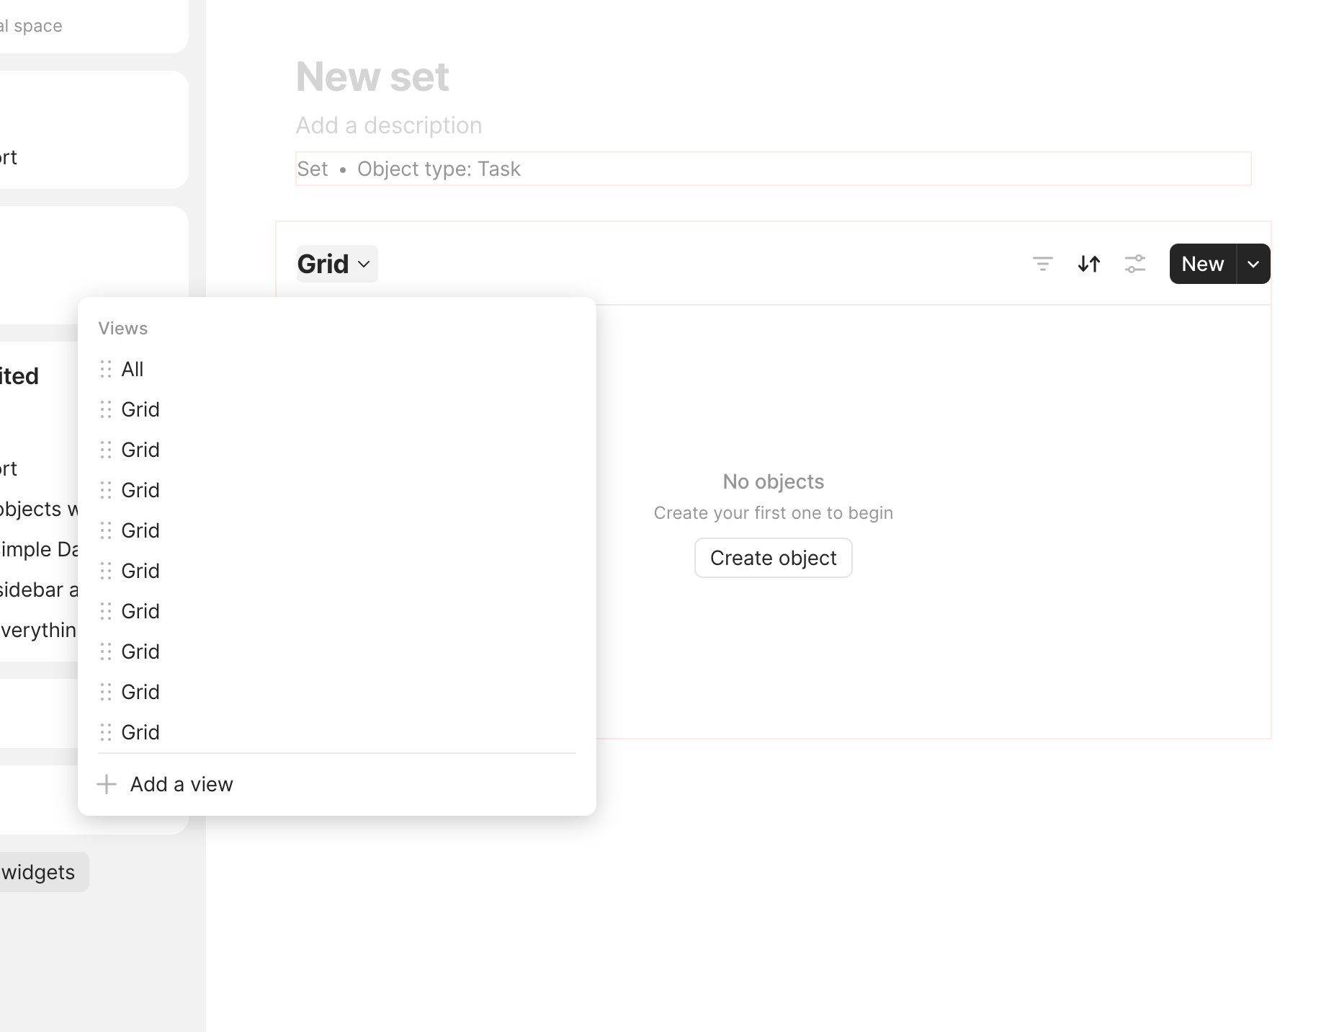Open the Object type: Task link

click(x=439, y=169)
